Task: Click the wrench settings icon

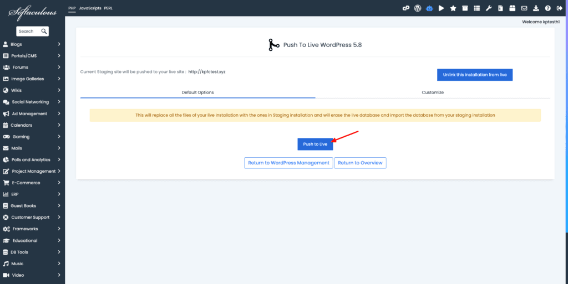Action: [489, 8]
